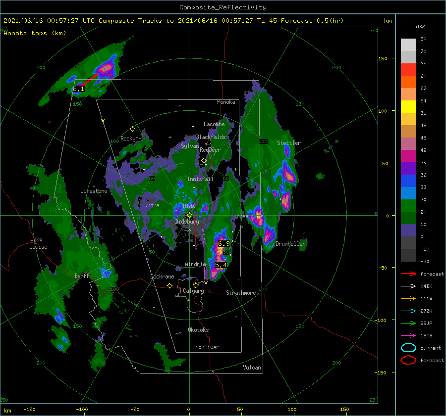446x416 pixels.
Task: Click the yellow diamond marker below RedDeer
Action: [x=204, y=161]
